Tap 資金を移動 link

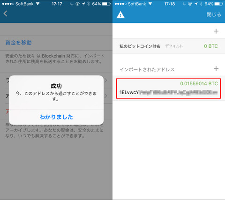tap(19, 43)
